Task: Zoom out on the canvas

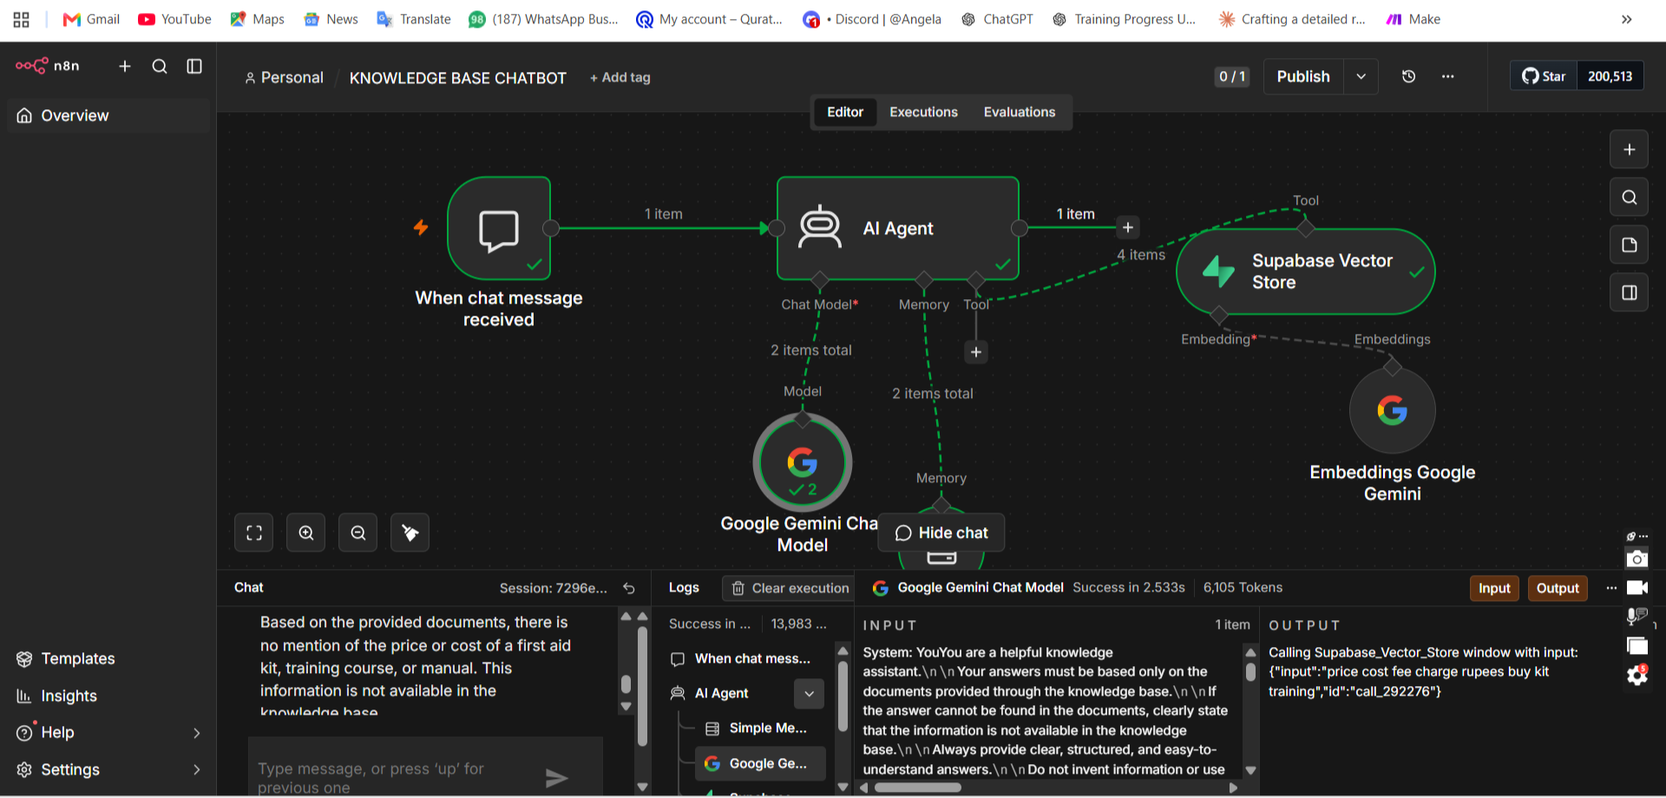Action: click(357, 533)
